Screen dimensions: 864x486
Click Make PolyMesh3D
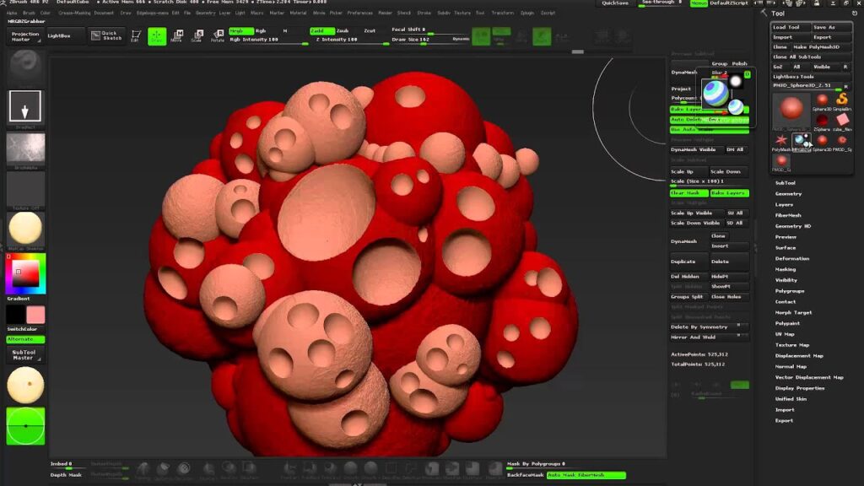[821, 47]
